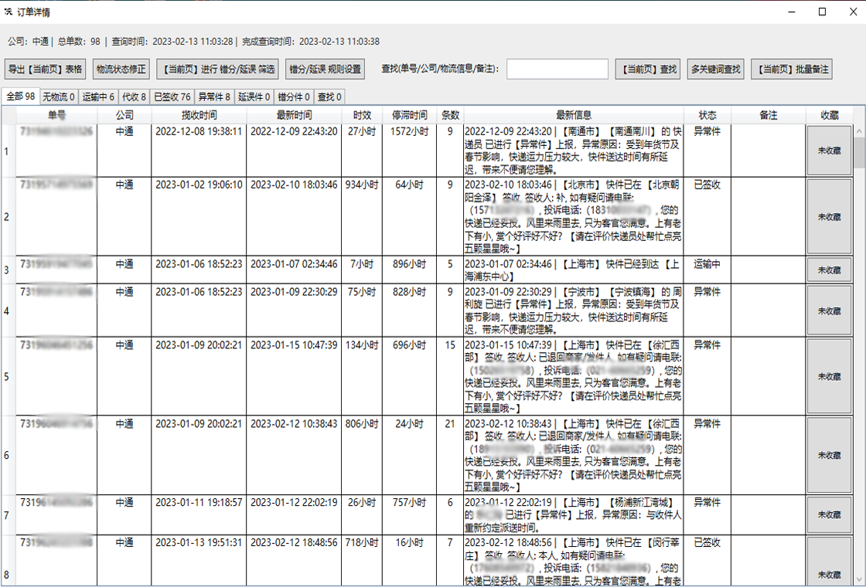Click the 揽收时间 column header
Image resolution: width=866 pixels, height=587 pixels.
tap(199, 115)
